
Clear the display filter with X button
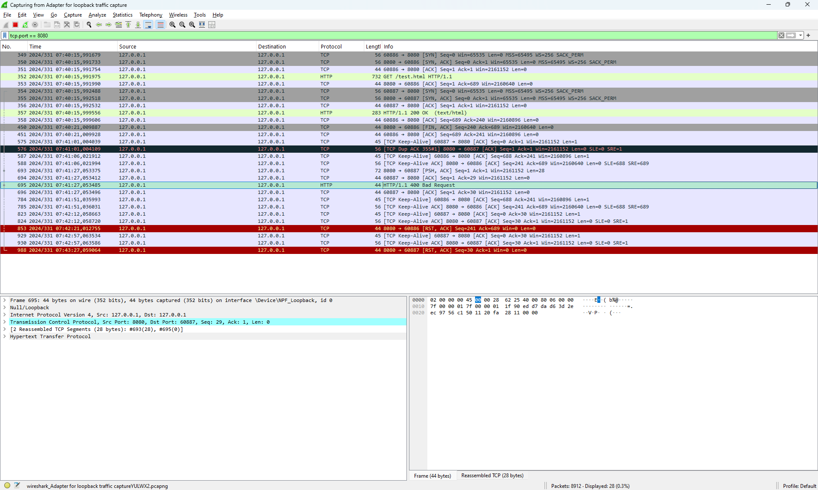pos(781,35)
